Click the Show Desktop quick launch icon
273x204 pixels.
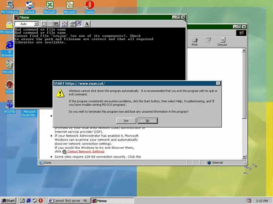pos(22,201)
